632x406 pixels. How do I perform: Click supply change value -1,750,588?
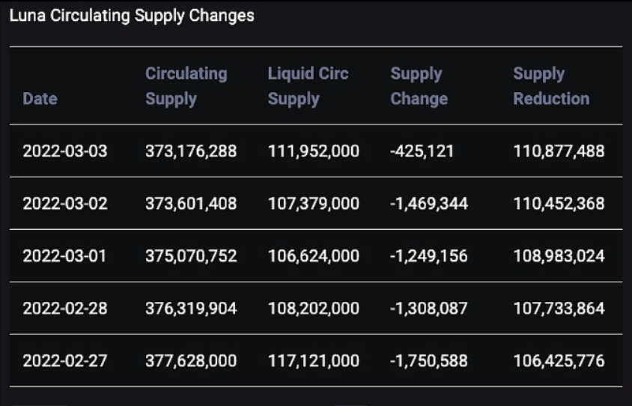click(x=429, y=361)
